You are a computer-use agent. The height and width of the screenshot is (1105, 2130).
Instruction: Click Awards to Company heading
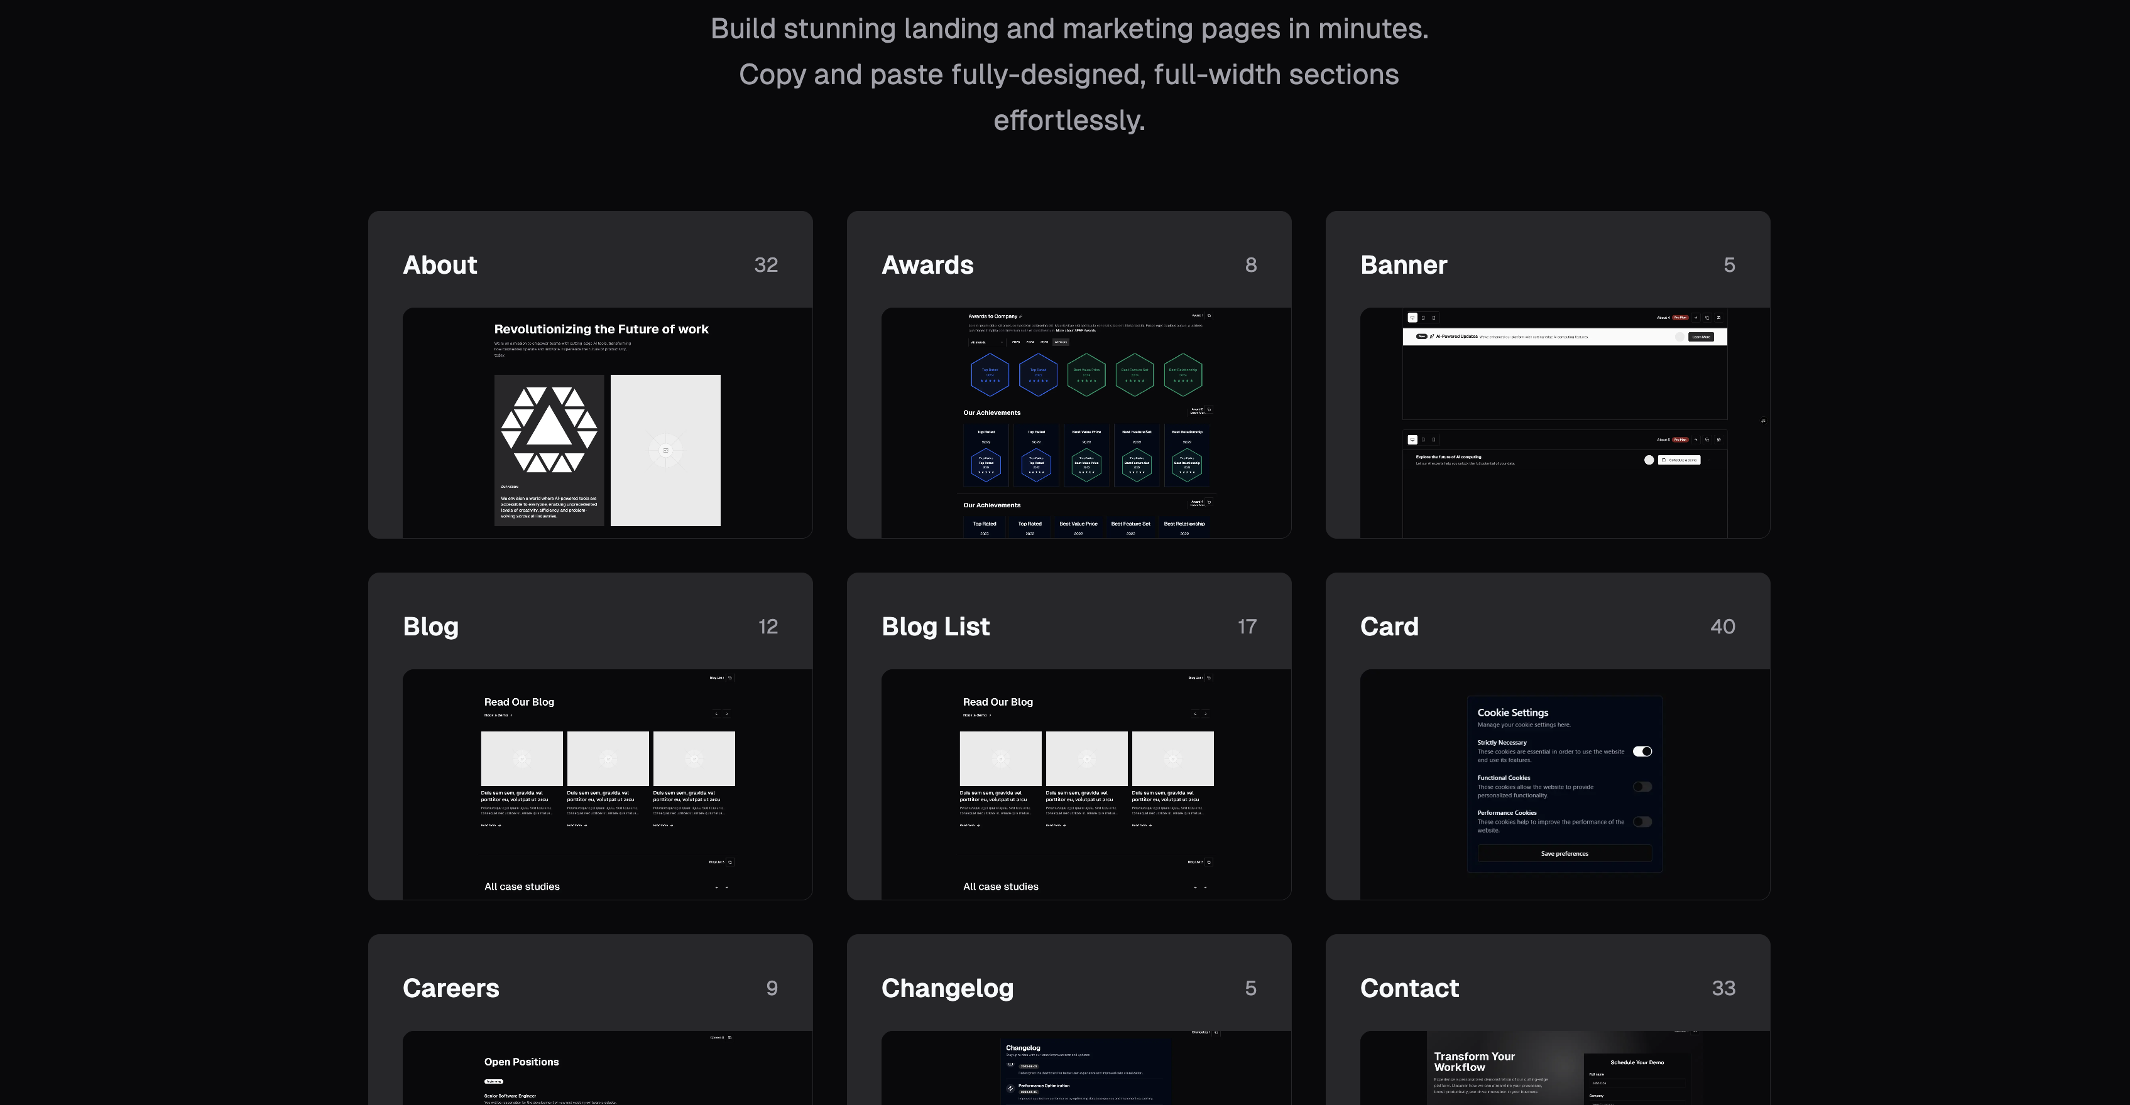coord(993,316)
